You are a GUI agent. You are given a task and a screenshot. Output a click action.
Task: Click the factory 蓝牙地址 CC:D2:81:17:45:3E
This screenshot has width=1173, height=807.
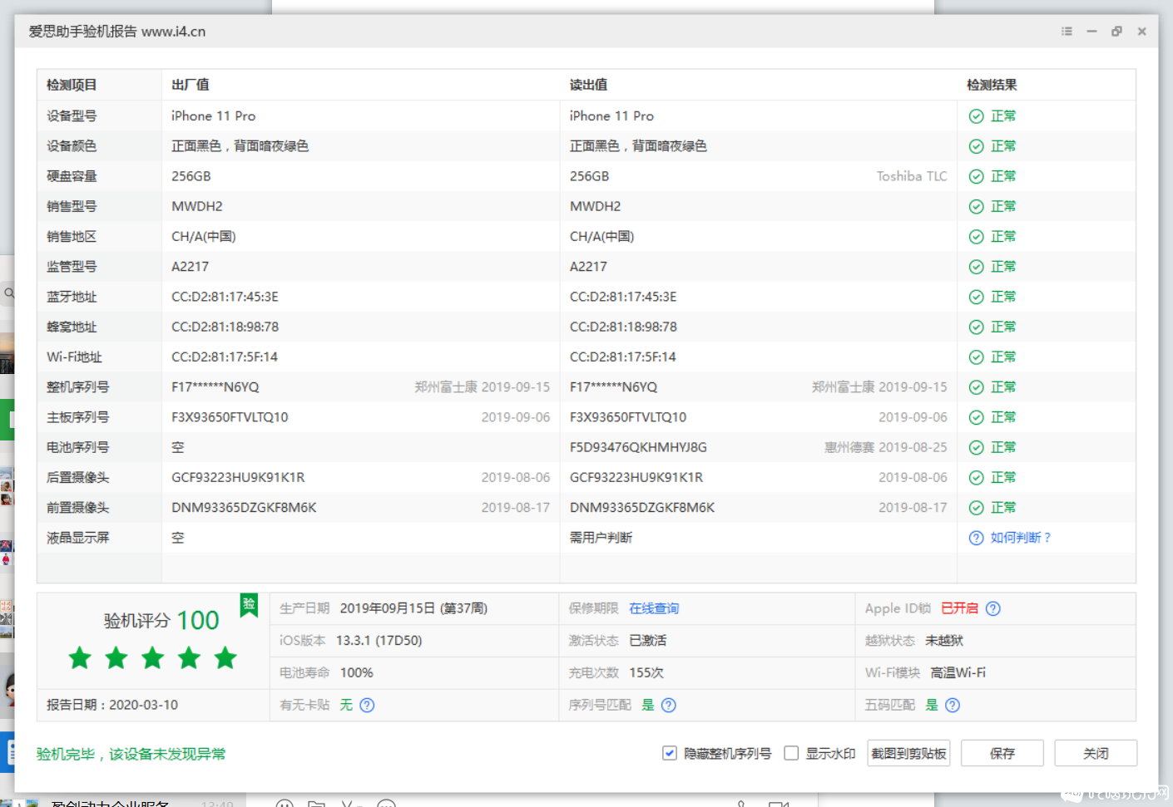pos(225,297)
